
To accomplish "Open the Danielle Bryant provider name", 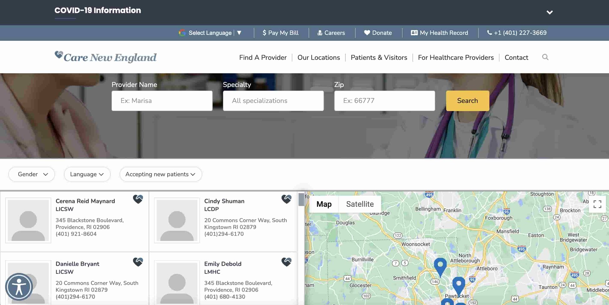I will click(77, 264).
